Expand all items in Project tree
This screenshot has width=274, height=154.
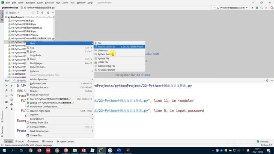click(38, 13)
